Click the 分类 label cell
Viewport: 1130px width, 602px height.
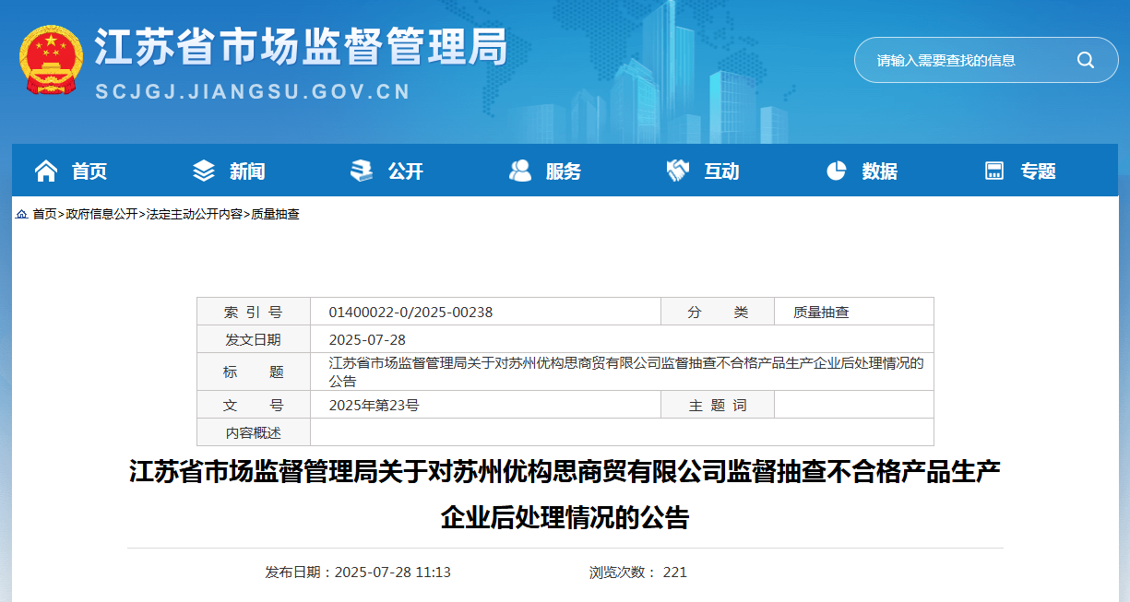pyautogui.click(x=718, y=312)
